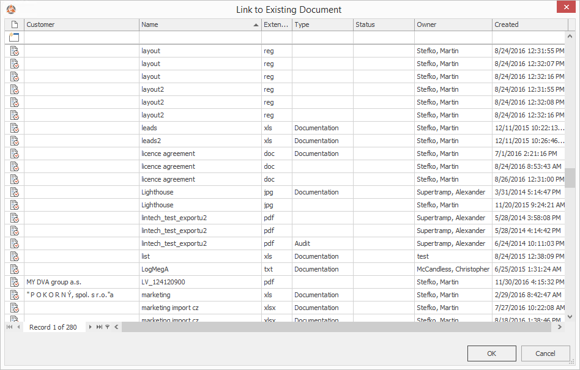This screenshot has width=580, height=370.
Task: Click the application logo in the title bar
Action: pos(11,9)
